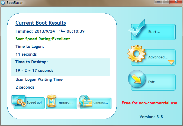Click the Time to Logon: label
This screenshot has width=183, height=126.
pyautogui.click(x=30, y=47)
